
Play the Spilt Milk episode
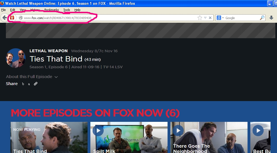click(x=98, y=130)
